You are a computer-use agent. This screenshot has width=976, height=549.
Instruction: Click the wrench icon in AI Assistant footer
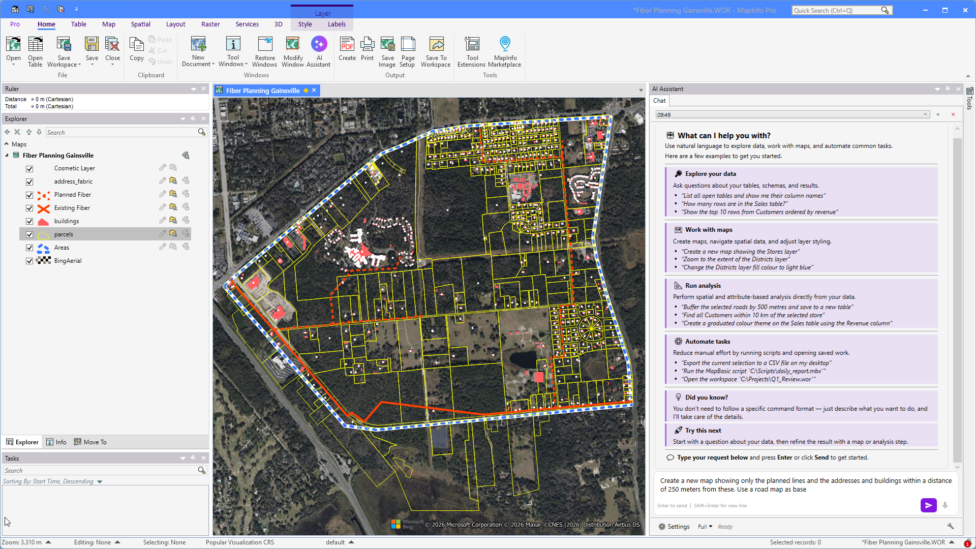[x=951, y=526]
